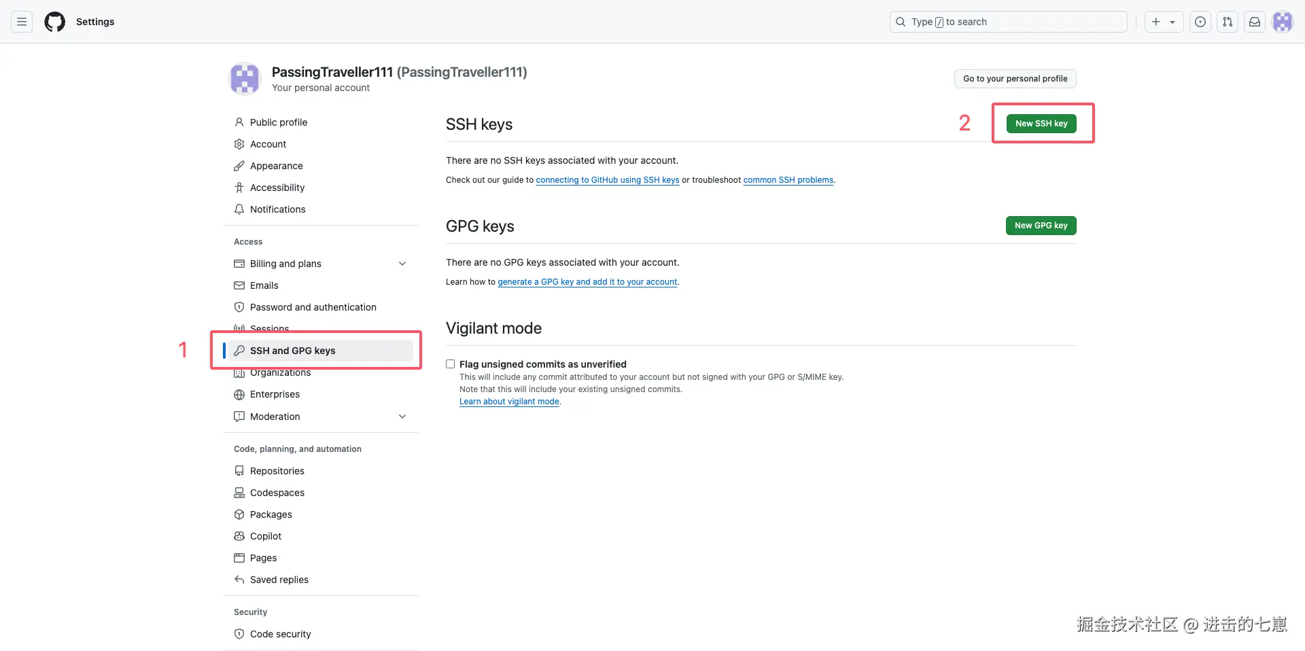Screen dimensions: 1305x651
Task: Open Repositories settings
Action: 277,471
